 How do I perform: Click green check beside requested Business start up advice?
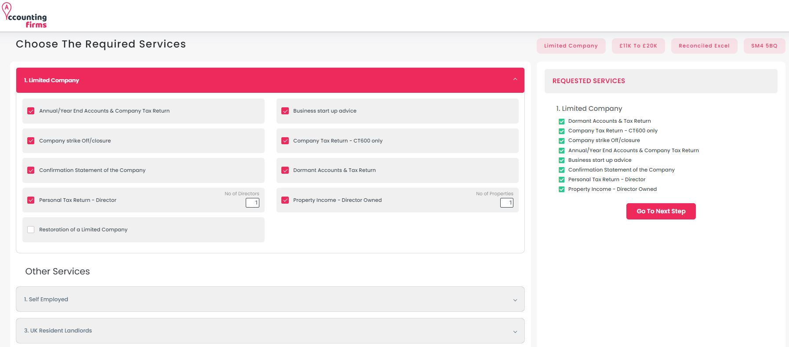point(561,160)
